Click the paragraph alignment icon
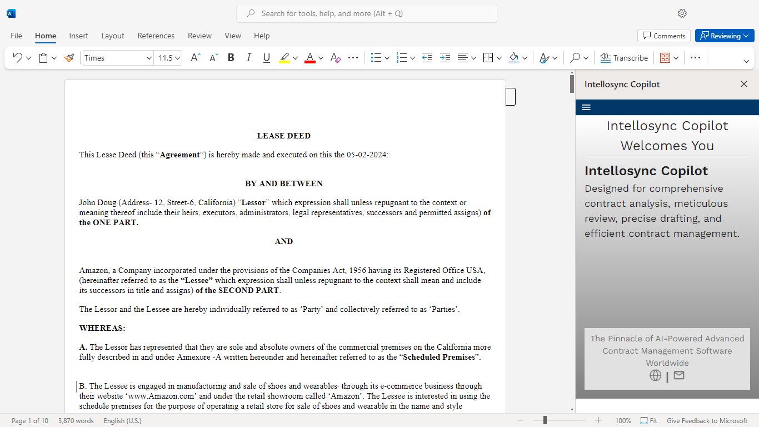This screenshot has width=759, height=427. 462,58
